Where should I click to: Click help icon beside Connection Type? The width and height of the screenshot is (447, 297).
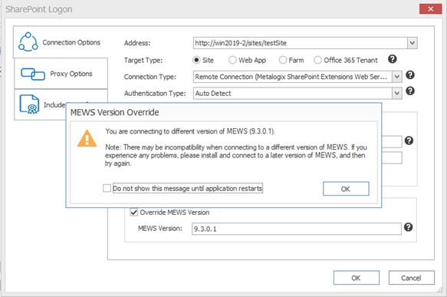(x=410, y=75)
